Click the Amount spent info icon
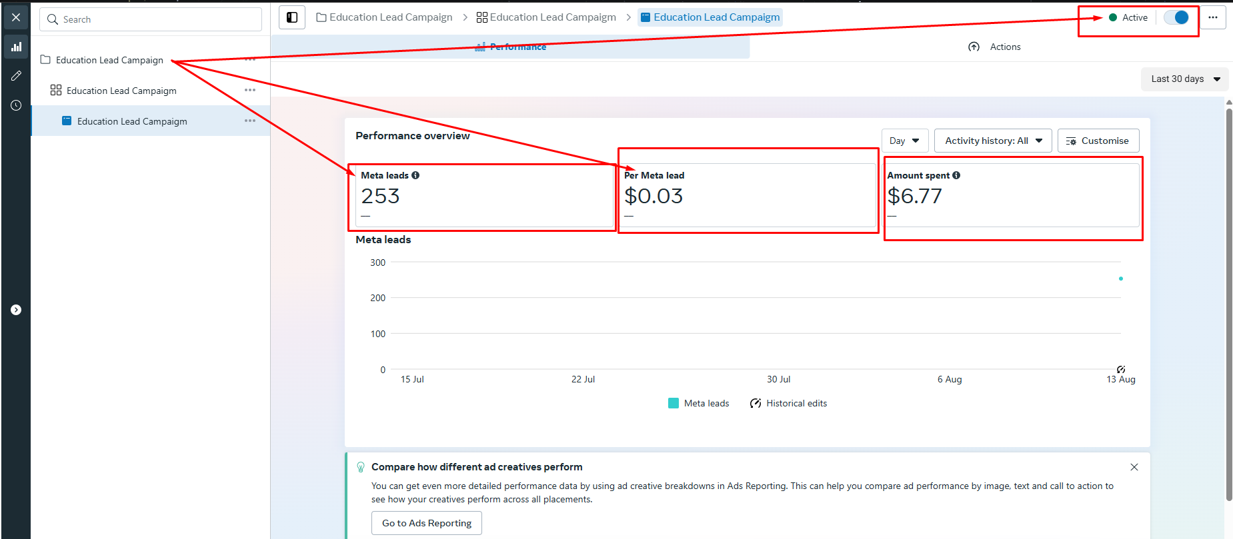Viewport: 1233px width, 539px height. point(956,175)
